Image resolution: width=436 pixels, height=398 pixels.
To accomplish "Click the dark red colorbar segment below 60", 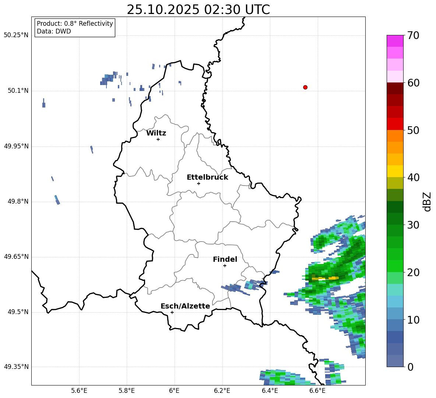I will [395, 88].
